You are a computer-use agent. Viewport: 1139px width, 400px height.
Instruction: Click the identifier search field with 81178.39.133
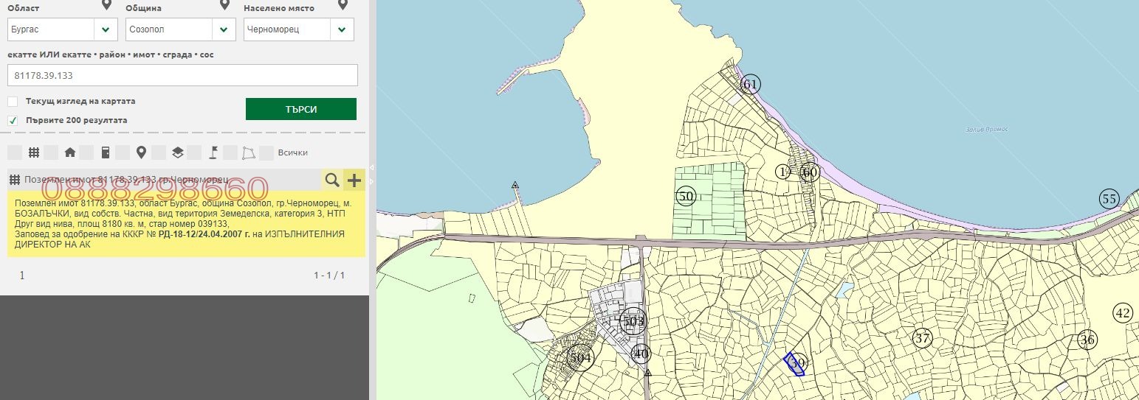(x=182, y=75)
